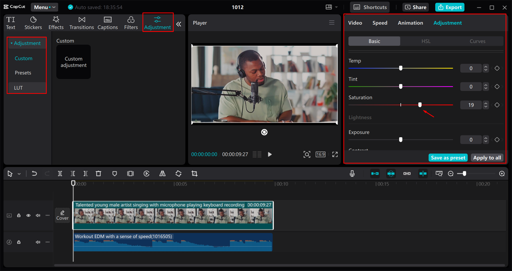
Task: Click the Temp slider handle
Action: (x=400, y=68)
